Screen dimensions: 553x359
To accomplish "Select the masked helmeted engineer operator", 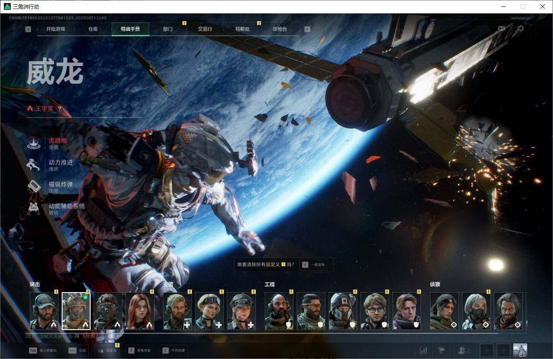I will [x=343, y=311].
